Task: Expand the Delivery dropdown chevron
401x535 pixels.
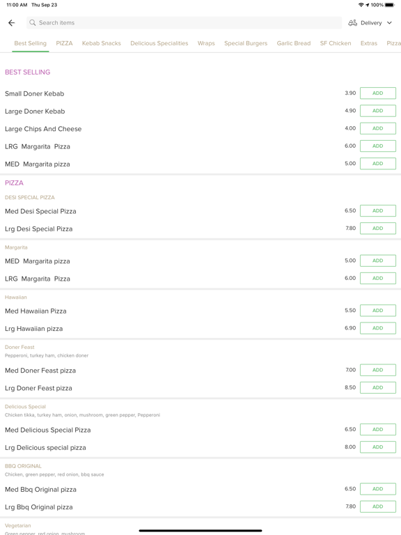Action: tap(389, 23)
